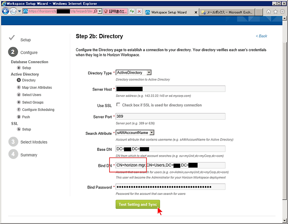Click the Step 2b: Directory heading
288x224 pixels.
[99, 36]
